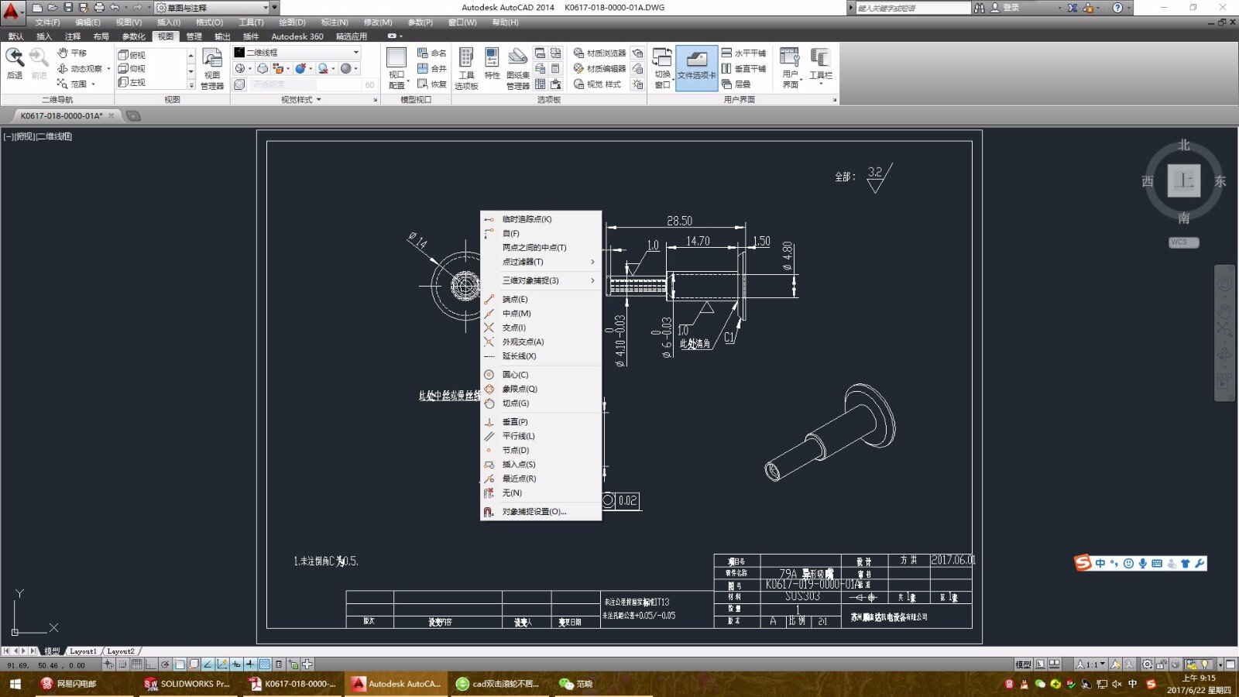Image resolution: width=1239 pixels, height=697 pixels.
Task: Select Top view (俯视) in view list
Action: [132, 55]
